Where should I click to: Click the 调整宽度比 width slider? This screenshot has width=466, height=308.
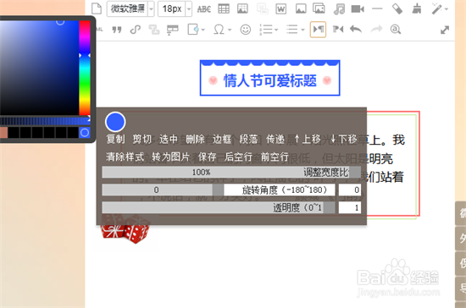(x=231, y=172)
